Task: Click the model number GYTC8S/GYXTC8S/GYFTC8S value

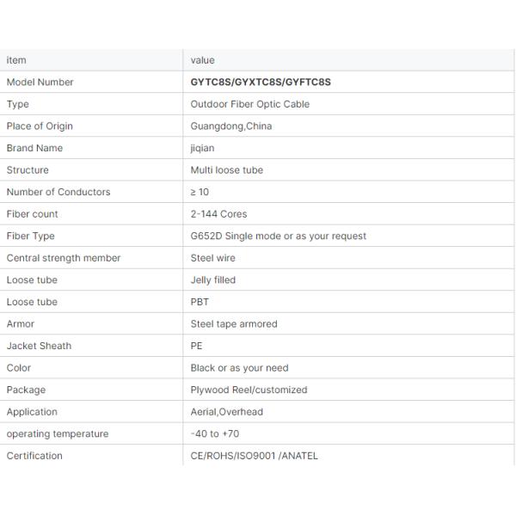Action: pos(261,83)
